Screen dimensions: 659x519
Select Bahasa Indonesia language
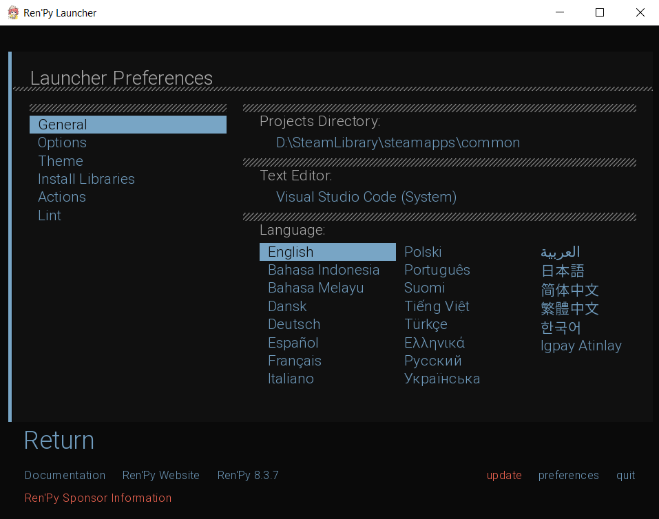point(324,270)
